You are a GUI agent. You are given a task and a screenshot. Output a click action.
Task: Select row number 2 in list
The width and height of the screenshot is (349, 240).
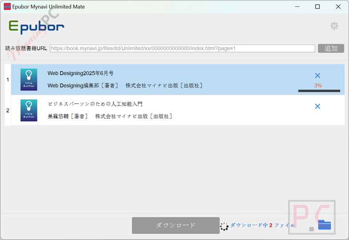pyautogui.click(x=8, y=110)
